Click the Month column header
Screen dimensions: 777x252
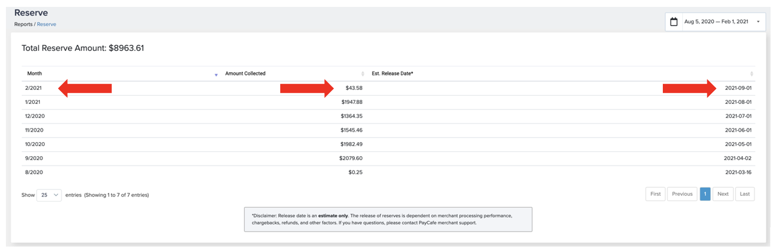click(35, 74)
